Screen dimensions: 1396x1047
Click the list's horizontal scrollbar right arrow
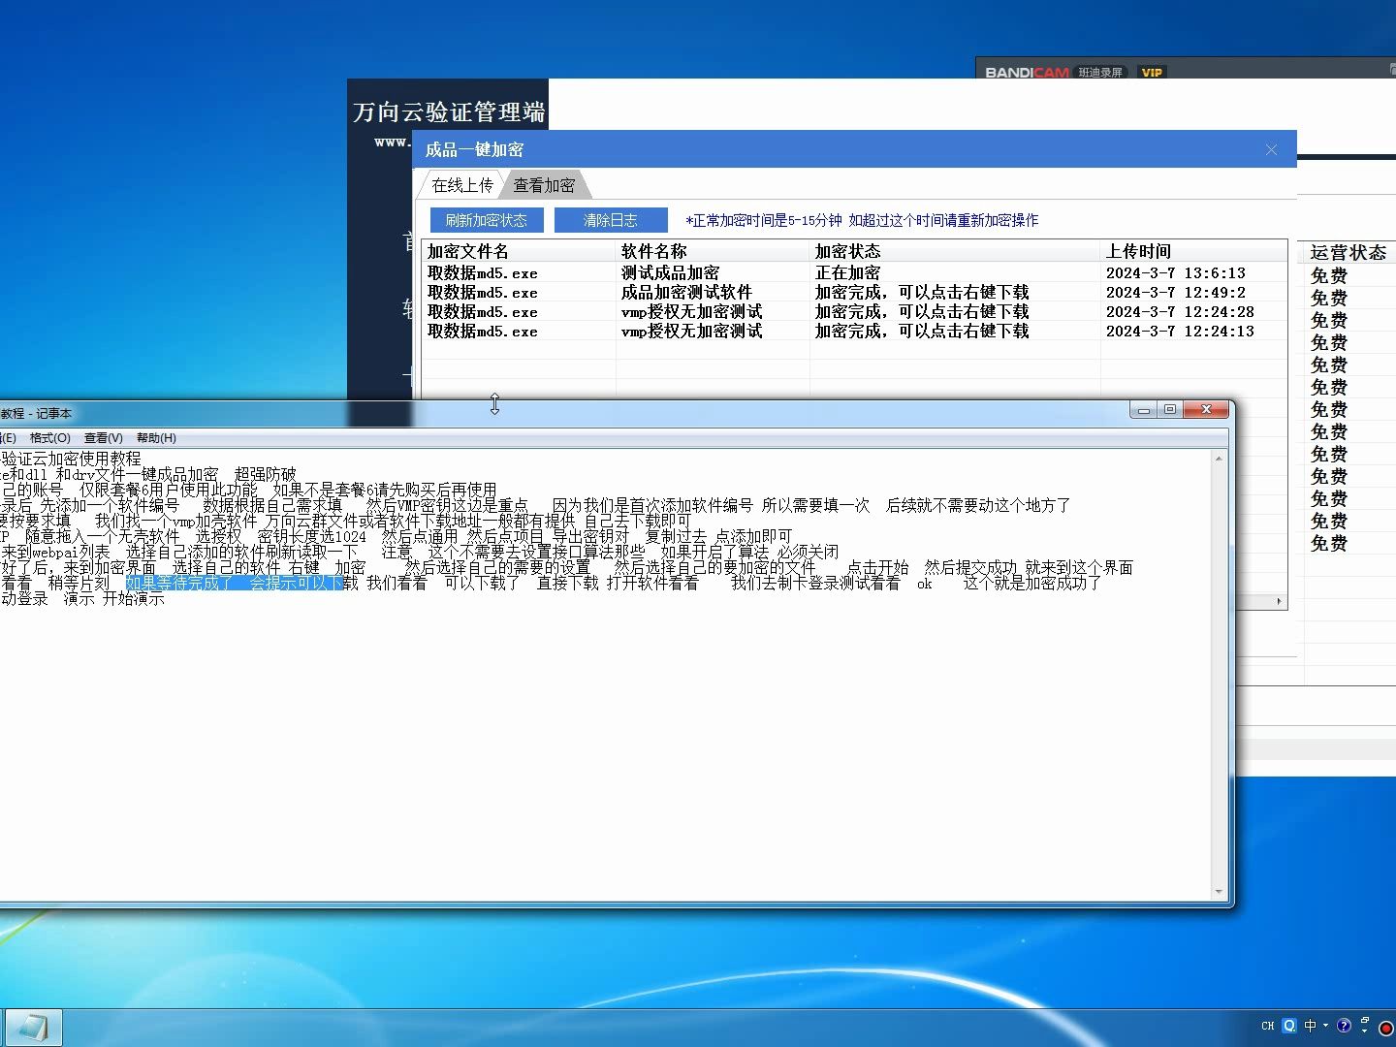click(1279, 602)
